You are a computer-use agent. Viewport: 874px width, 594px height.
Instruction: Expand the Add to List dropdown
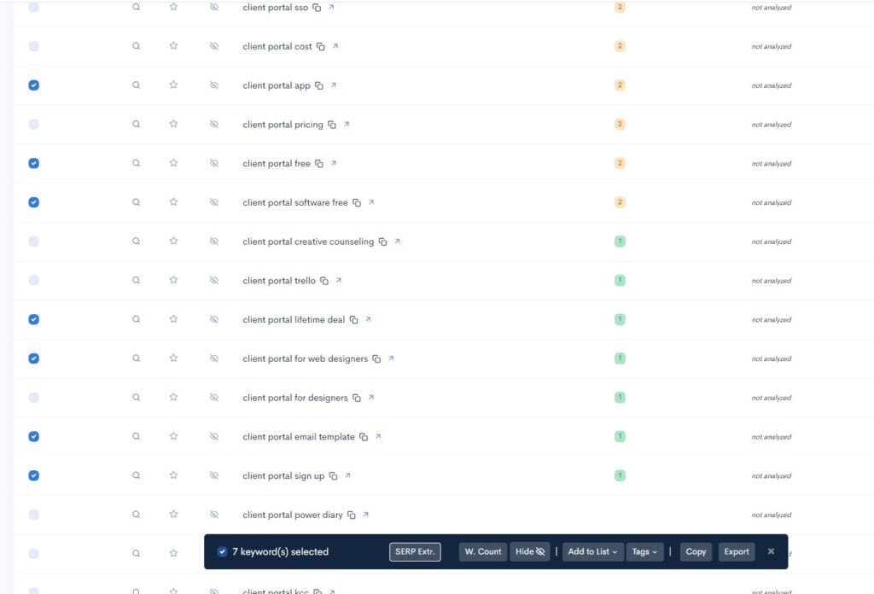(593, 551)
